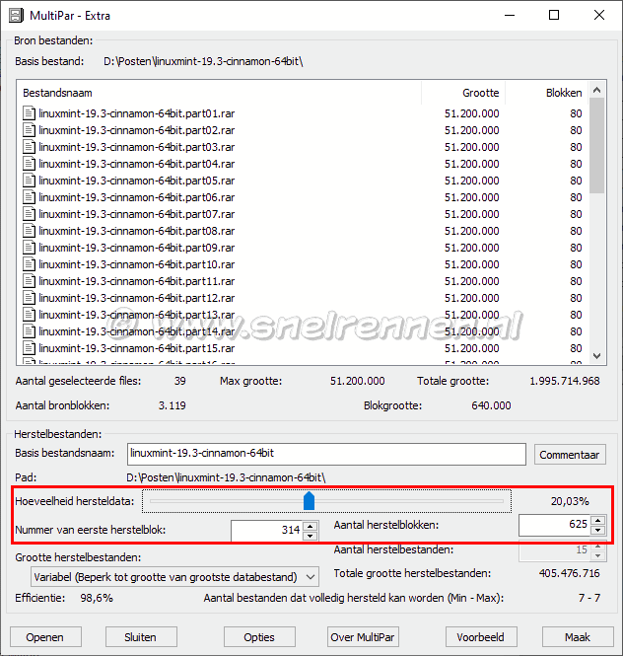Close the MultiPar window
Image resolution: width=623 pixels, height=656 pixels.
[599, 16]
